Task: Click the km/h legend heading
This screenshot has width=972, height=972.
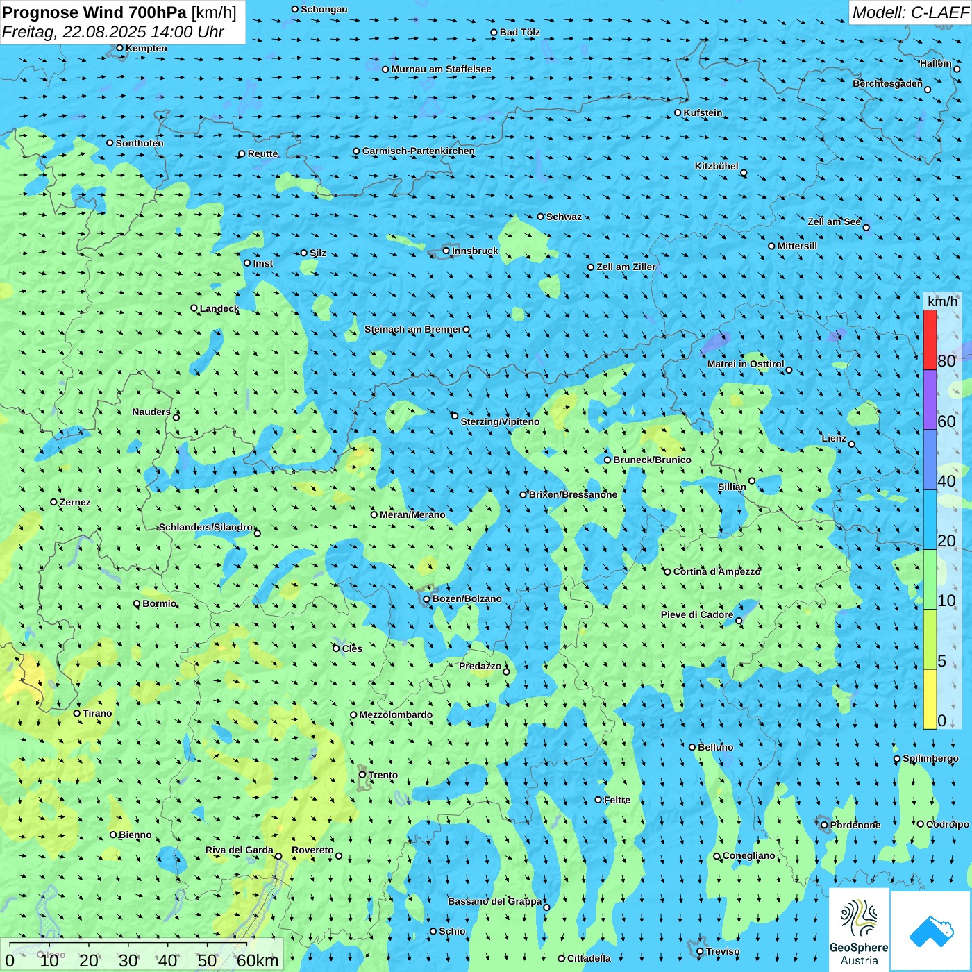Action: tap(942, 301)
